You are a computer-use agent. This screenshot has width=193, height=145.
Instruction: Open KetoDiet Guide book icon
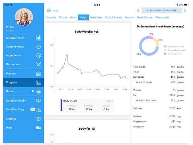tap(39, 101)
